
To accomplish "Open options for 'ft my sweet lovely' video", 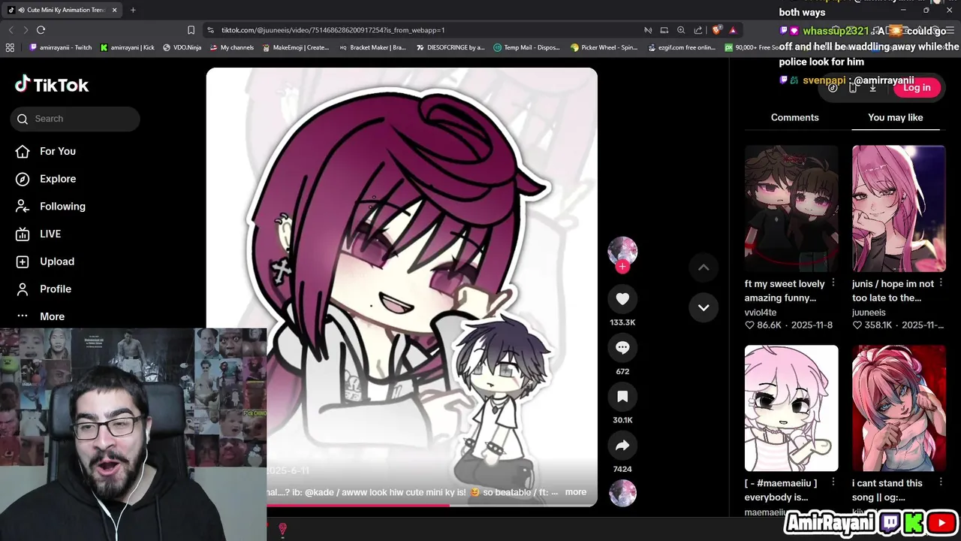I will 833,283.
